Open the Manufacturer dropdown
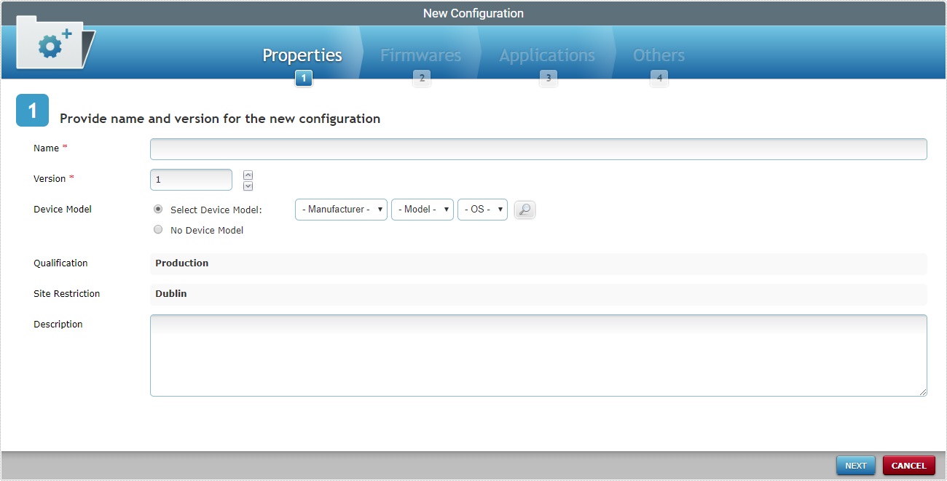Screen dimensions: 947x481 tap(340, 209)
